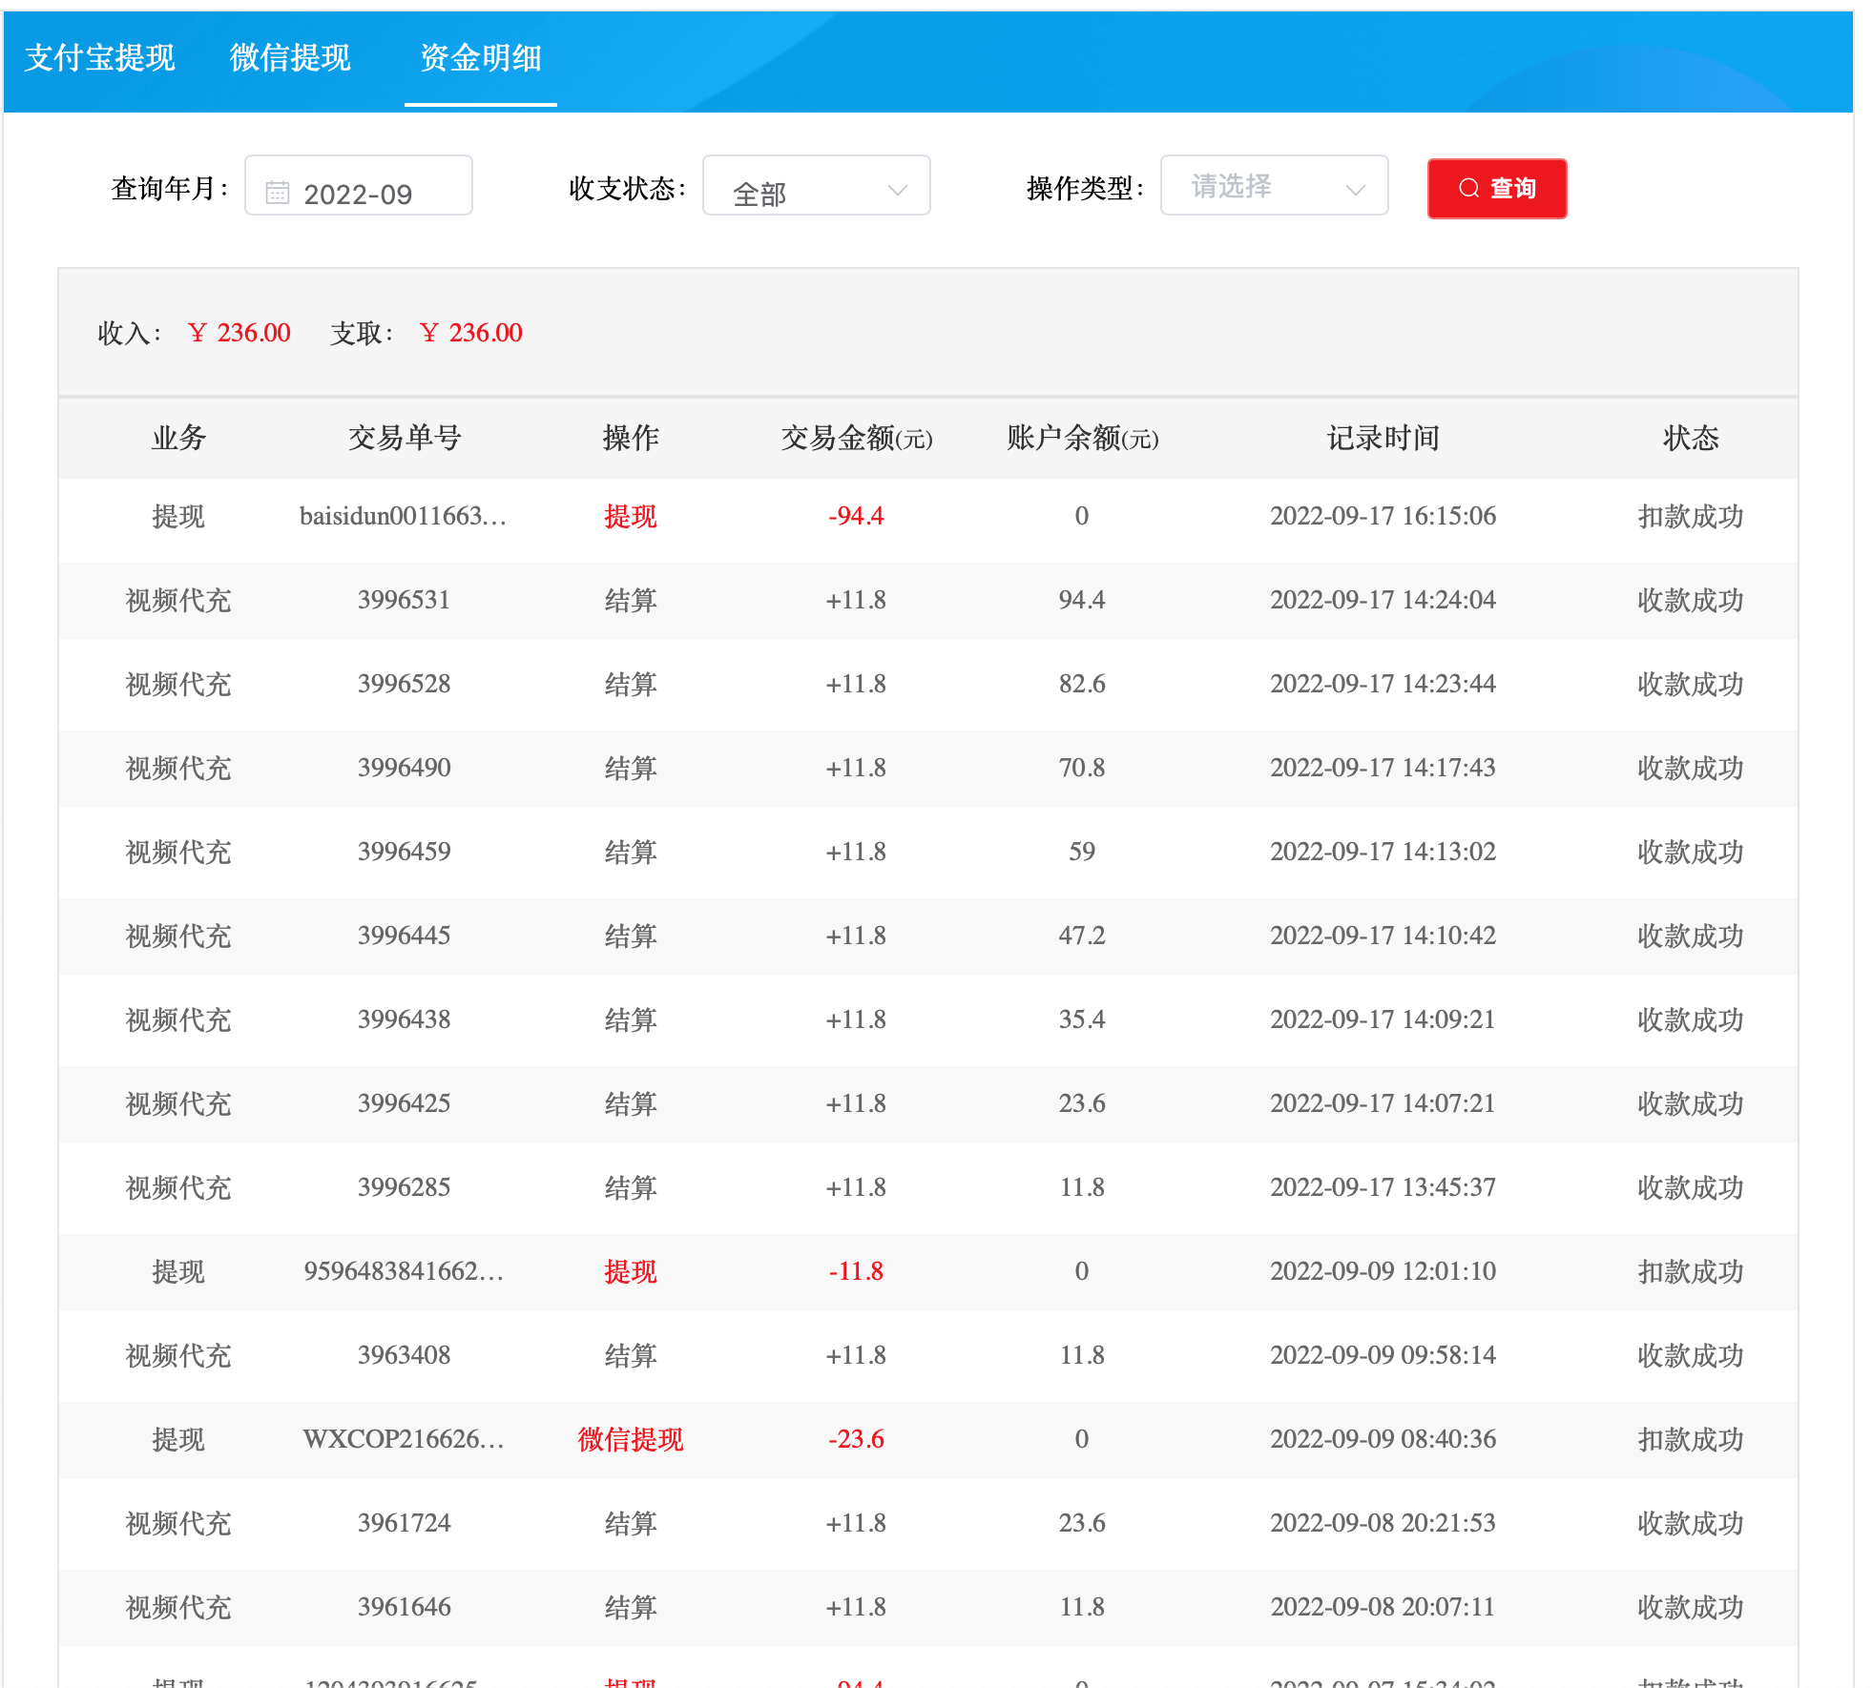
Task: Click order number 3996528
Action: (x=404, y=684)
